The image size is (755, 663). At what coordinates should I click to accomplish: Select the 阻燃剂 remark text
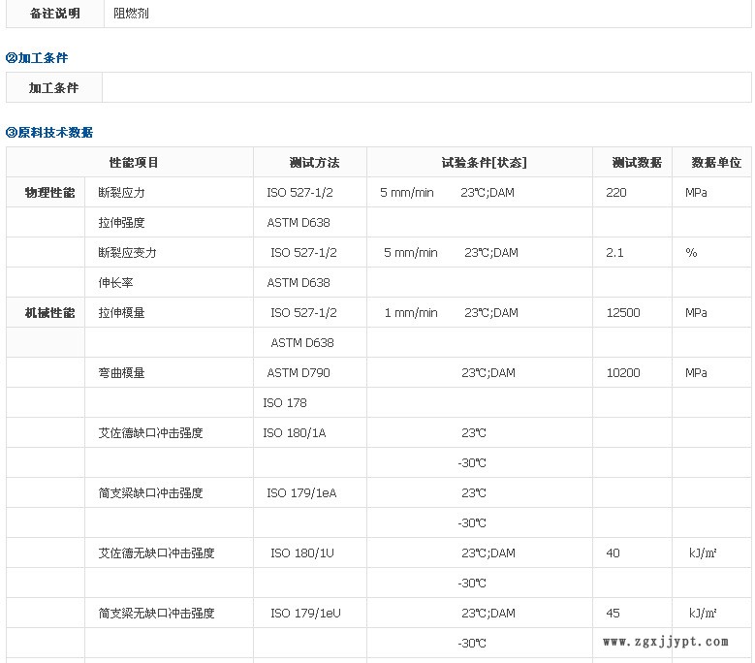pos(131,14)
